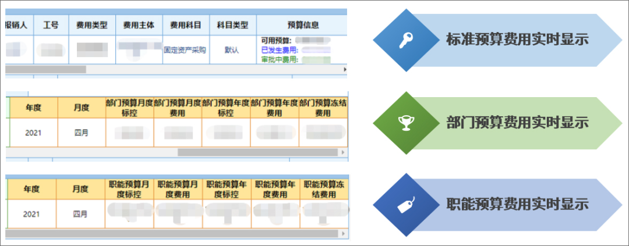Viewport: 629px width, 246px height.
Task: Click the 工号 column header
Action: pos(51,25)
